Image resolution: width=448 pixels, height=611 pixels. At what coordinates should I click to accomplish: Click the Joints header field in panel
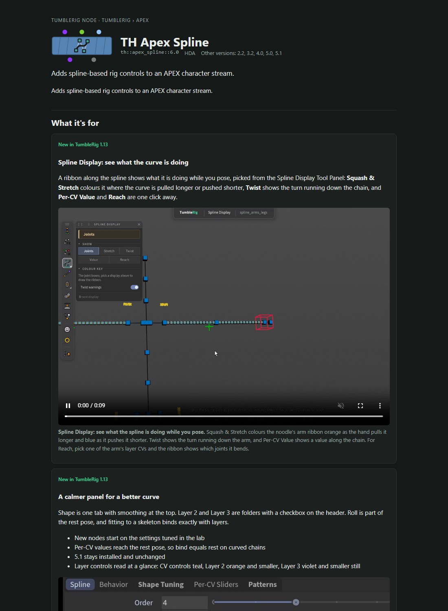point(109,234)
